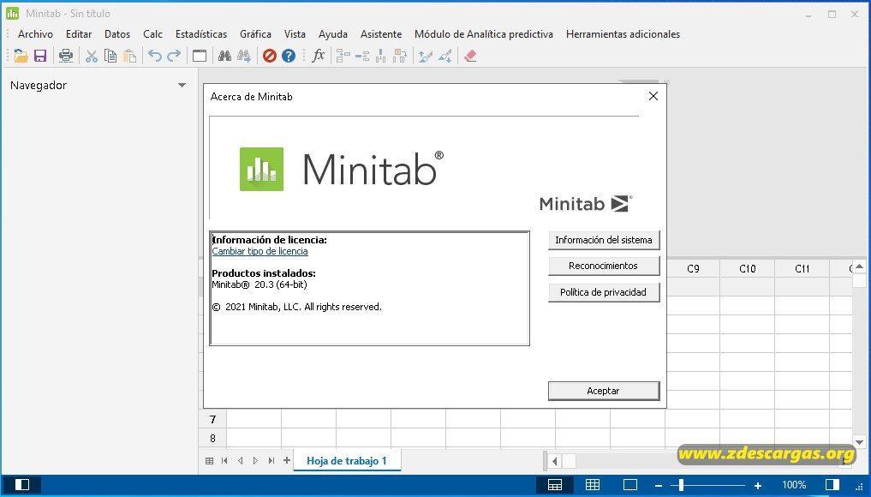Paste using the clipboard icon
This screenshot has height=497, width=871.
(x=129, y=56)
